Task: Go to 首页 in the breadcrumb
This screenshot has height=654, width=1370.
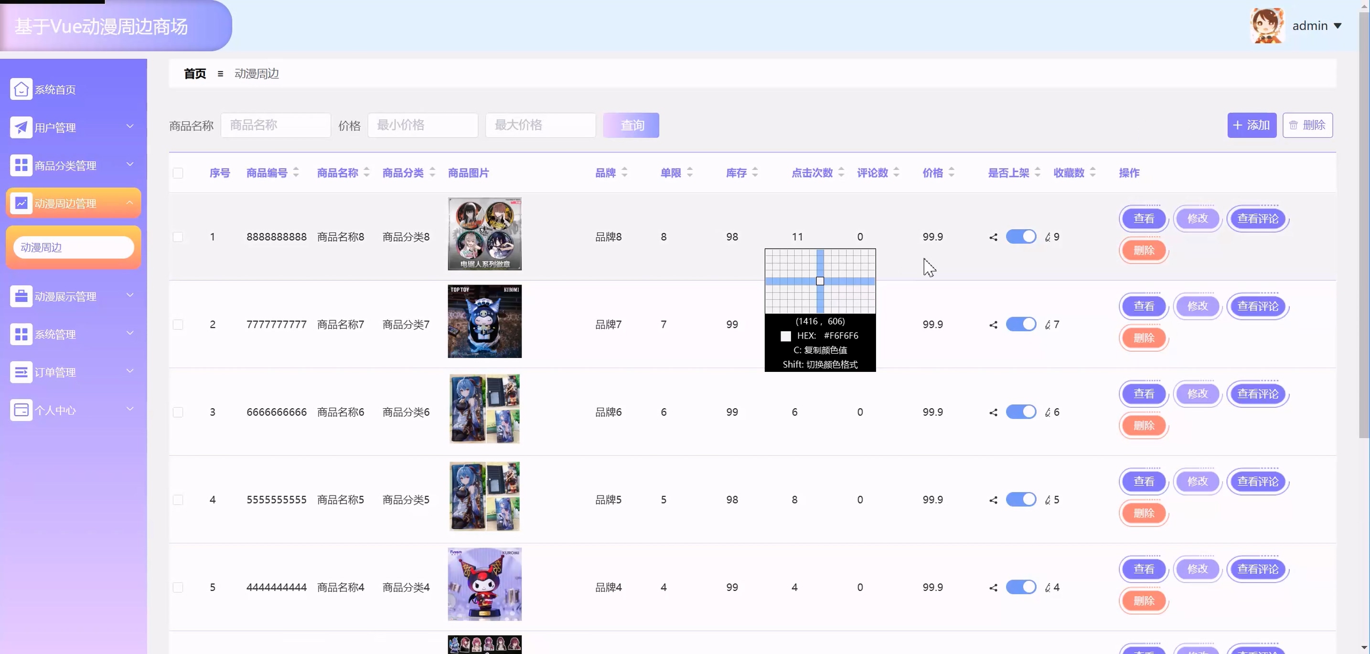Action: 194,74
